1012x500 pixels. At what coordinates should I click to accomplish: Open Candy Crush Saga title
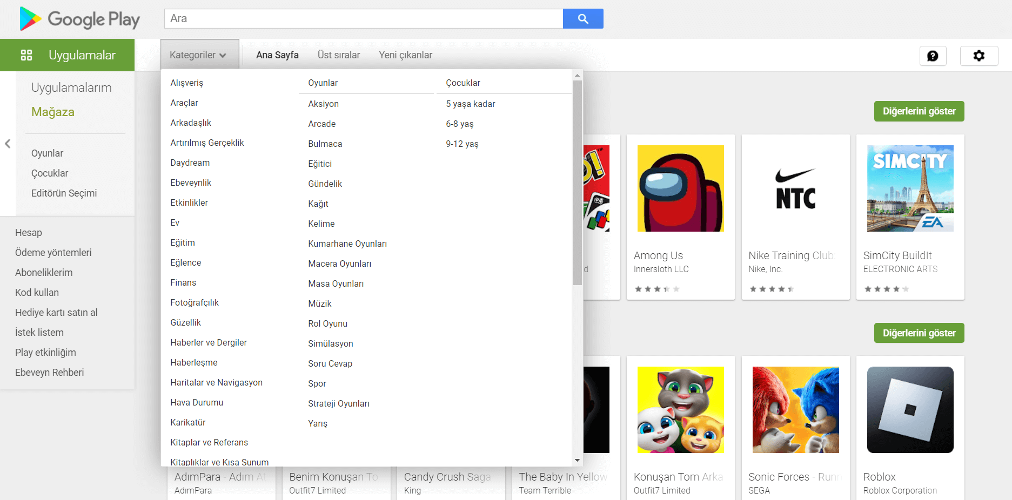point(447,477)
